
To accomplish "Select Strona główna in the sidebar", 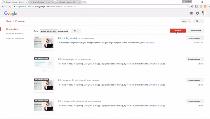I will coord(12,29).
